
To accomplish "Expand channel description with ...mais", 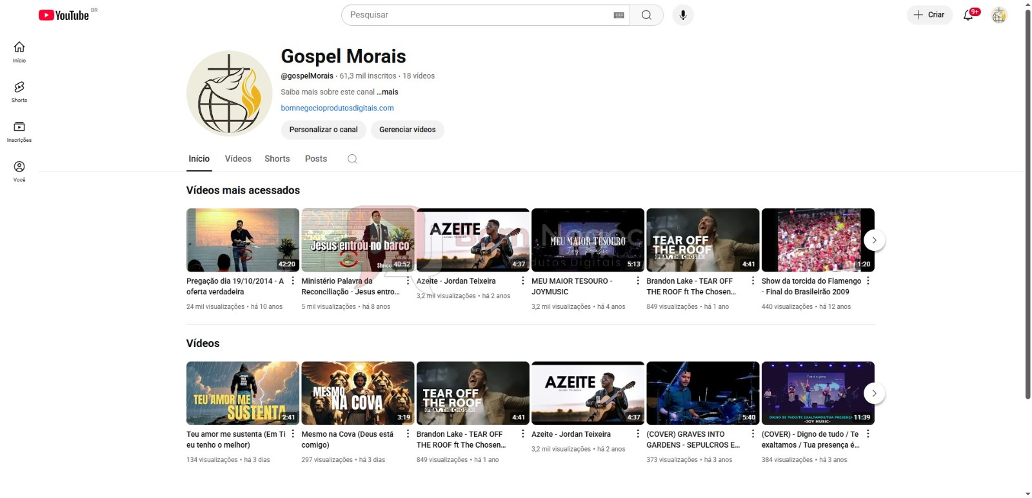I will tap(388, 92).
